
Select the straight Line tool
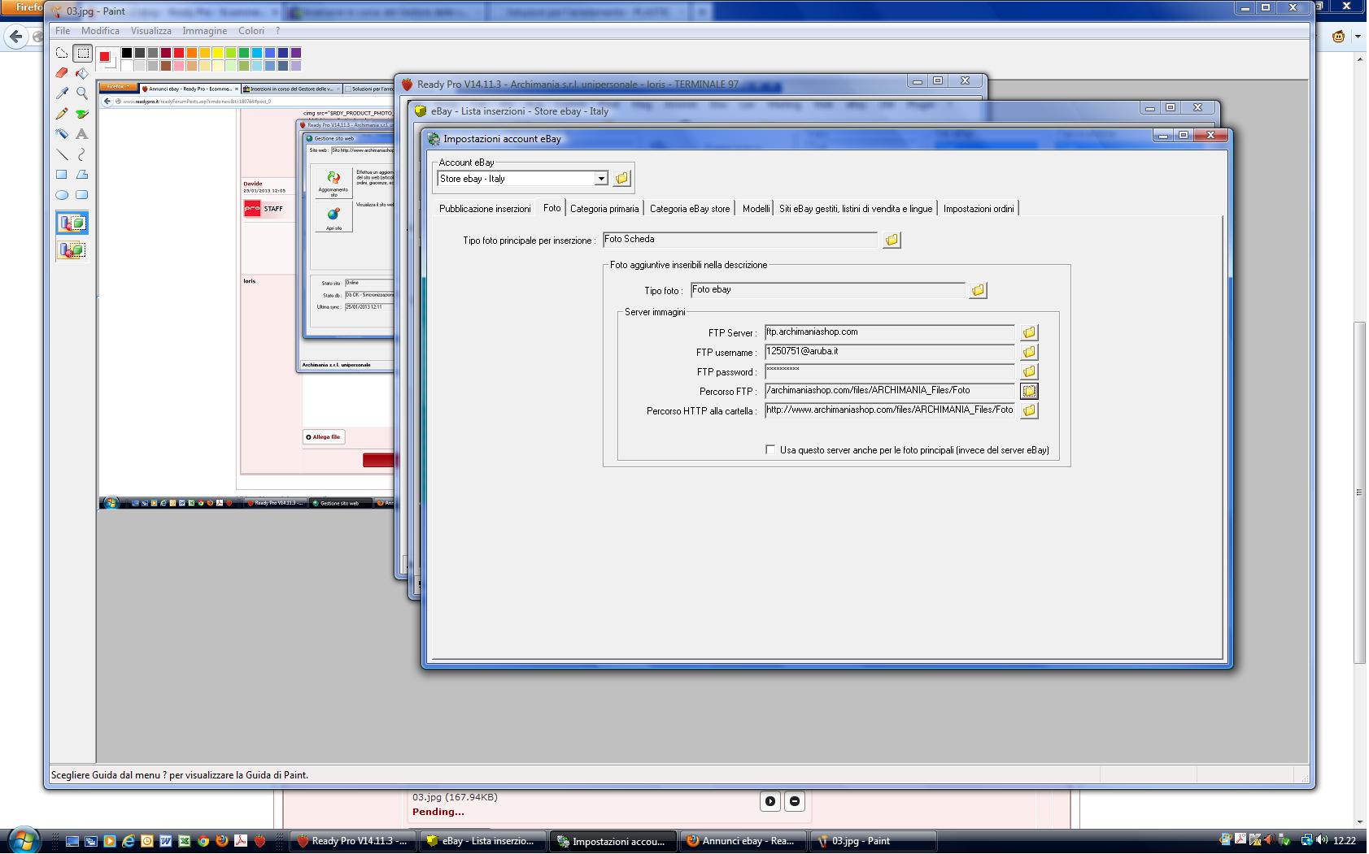(62, 154)
